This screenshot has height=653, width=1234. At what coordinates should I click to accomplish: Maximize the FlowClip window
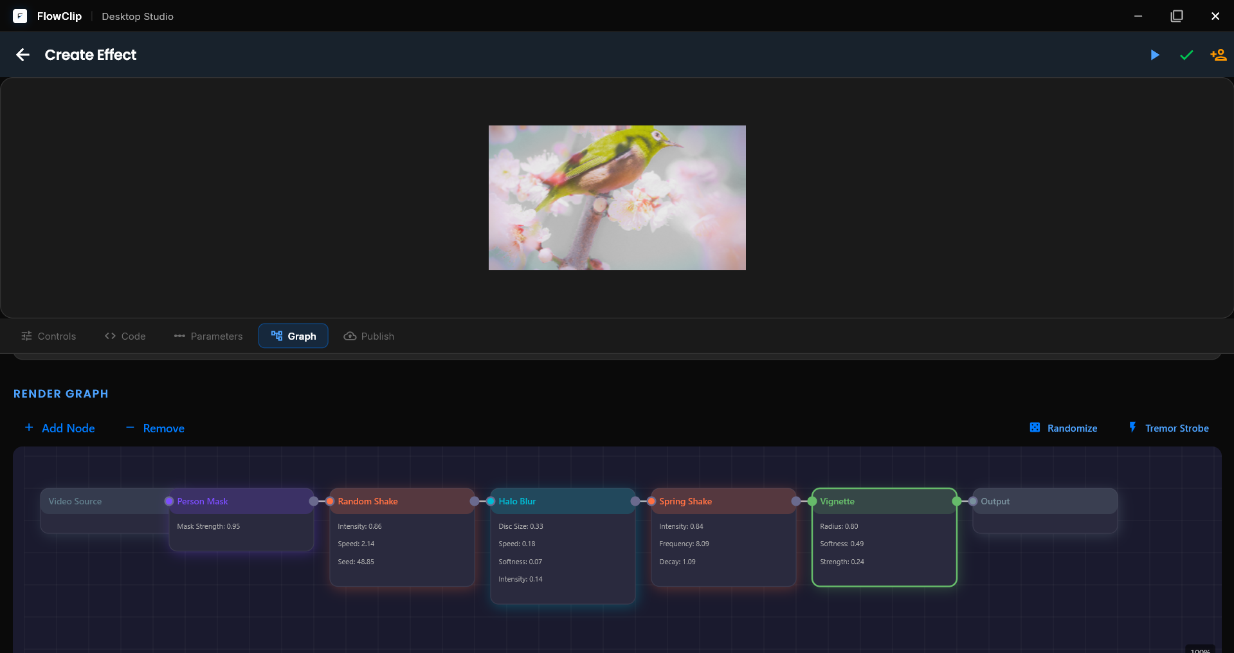[1177, 16]
